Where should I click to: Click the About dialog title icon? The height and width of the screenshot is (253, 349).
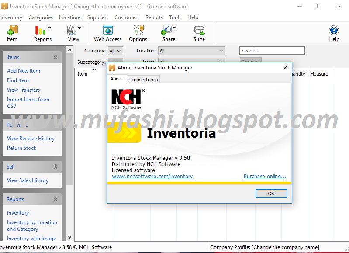112,68
